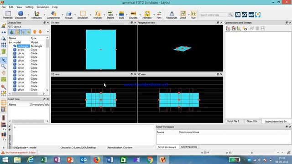Open the Setting menu

click(x=29, y=7)
